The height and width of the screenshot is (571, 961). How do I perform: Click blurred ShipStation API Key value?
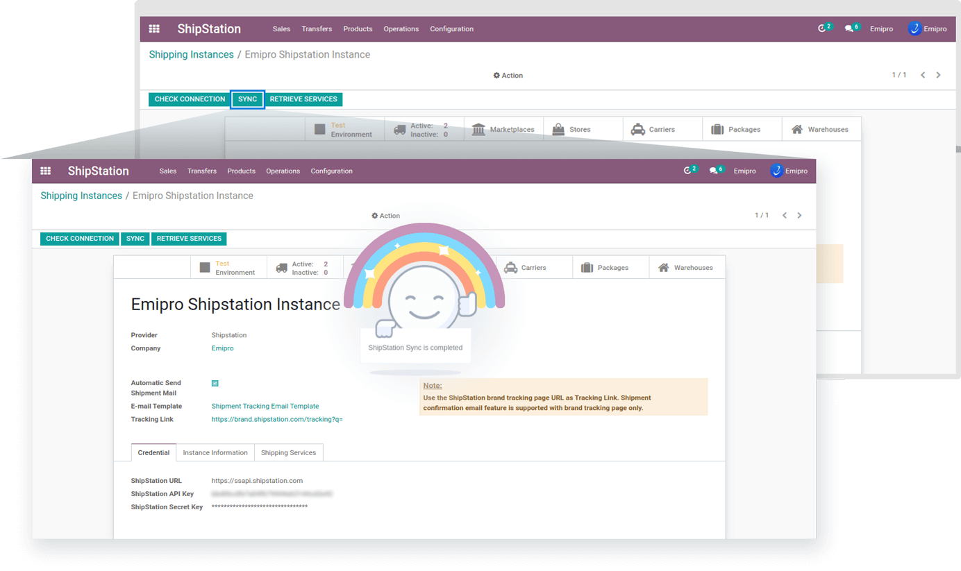point(272,494)
